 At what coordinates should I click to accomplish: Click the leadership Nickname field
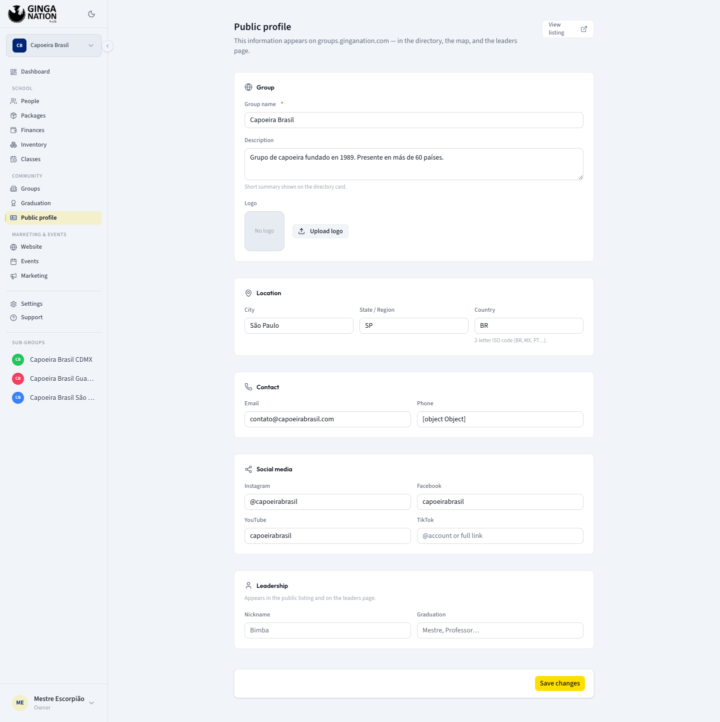tap(327, 630)
